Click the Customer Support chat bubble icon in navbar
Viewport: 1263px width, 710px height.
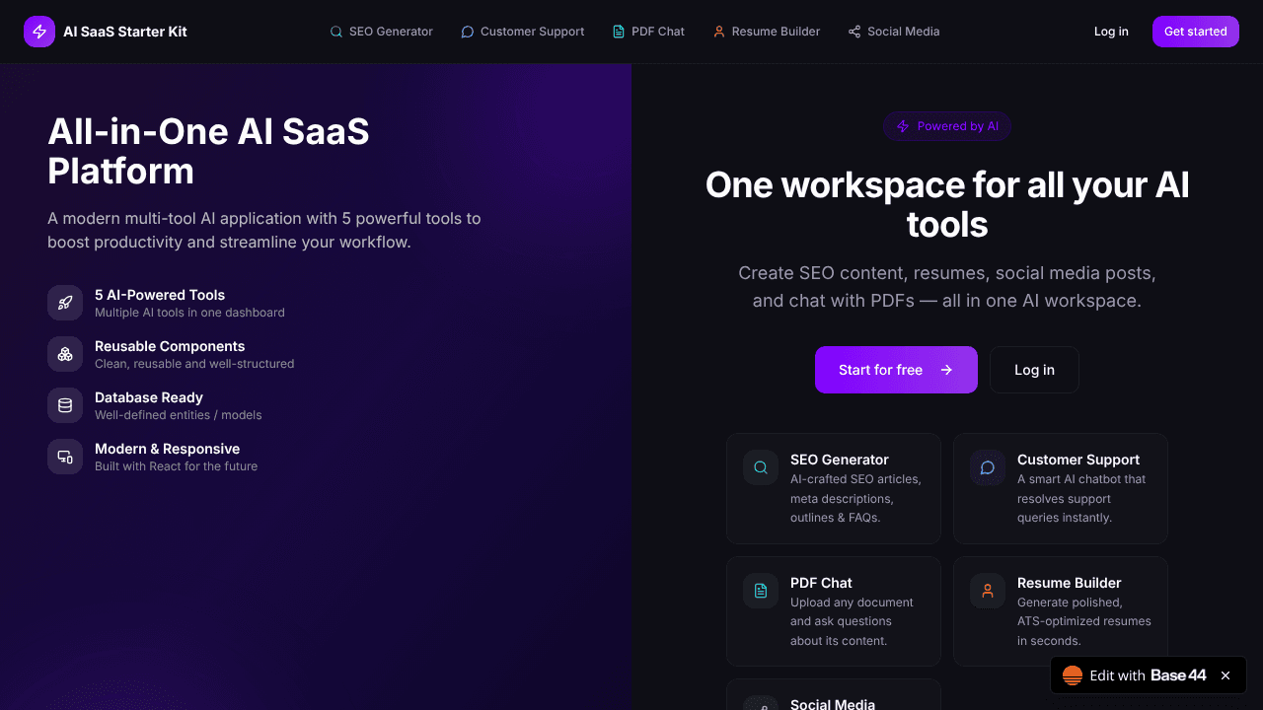point(468,32)
